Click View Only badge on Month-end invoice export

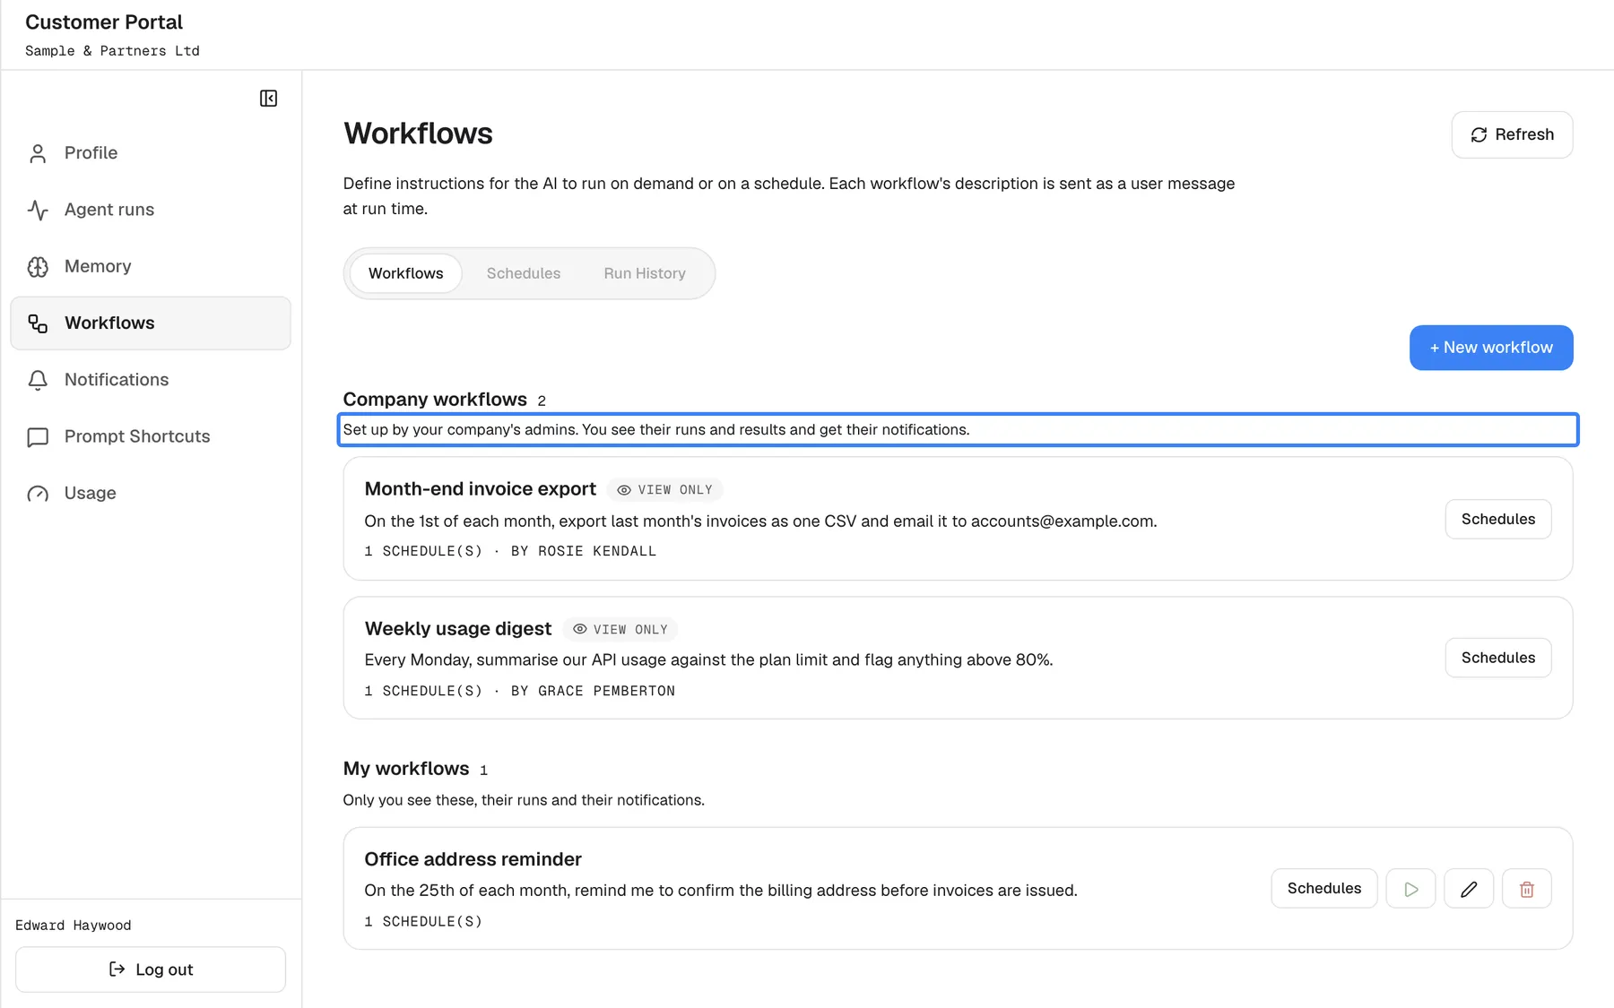tap(665, 490)
